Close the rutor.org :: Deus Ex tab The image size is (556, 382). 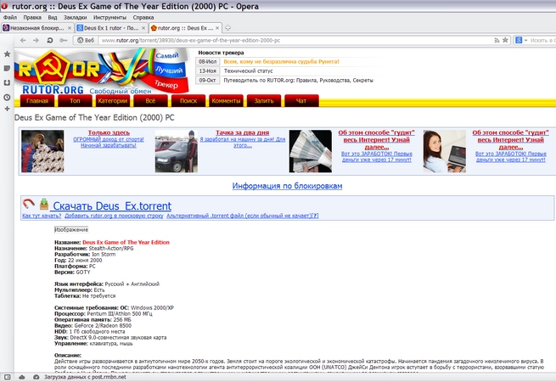(217, 28)
